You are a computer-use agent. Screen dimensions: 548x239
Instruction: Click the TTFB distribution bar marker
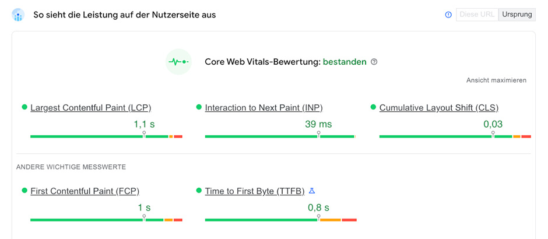coord(318,218)
